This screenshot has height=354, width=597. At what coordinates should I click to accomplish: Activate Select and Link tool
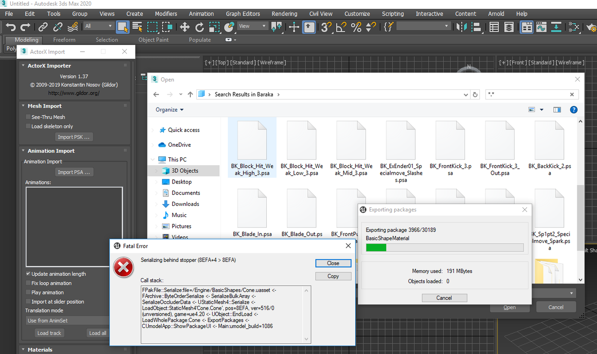[x=43, y=27]
